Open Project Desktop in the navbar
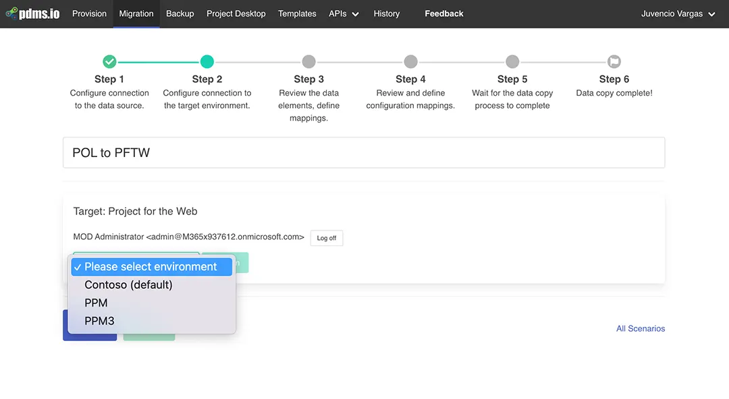The height and width of the screenshot is (399, 729). (x=236, y=13)
